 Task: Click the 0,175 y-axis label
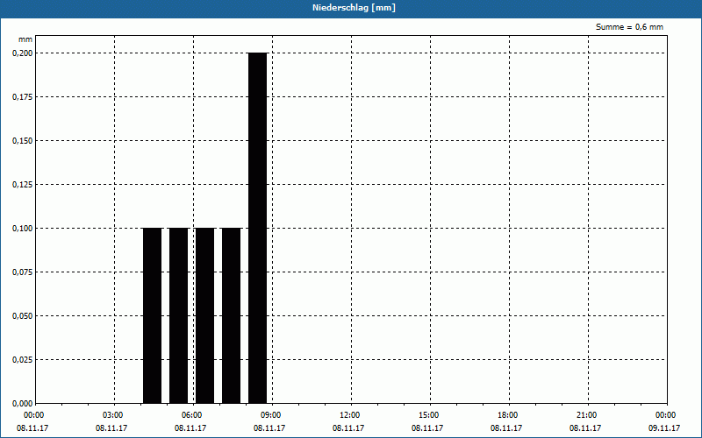(x=23, y=97)
